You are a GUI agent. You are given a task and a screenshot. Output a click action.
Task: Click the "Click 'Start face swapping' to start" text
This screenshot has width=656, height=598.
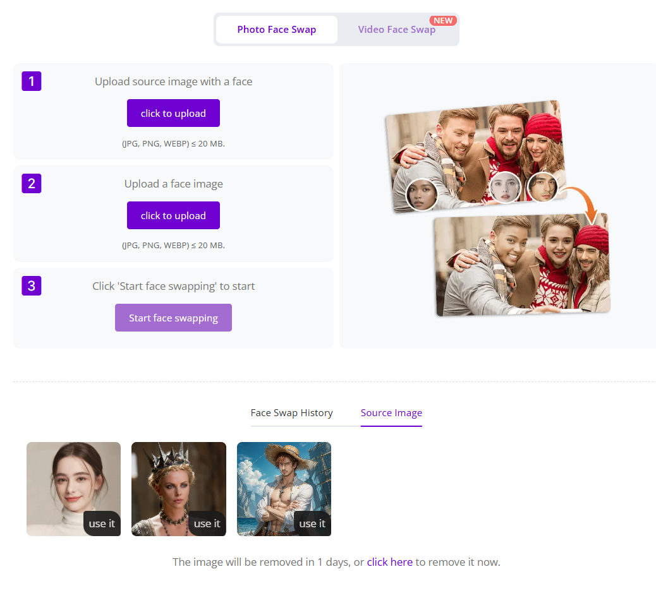[x=173, y=286]
